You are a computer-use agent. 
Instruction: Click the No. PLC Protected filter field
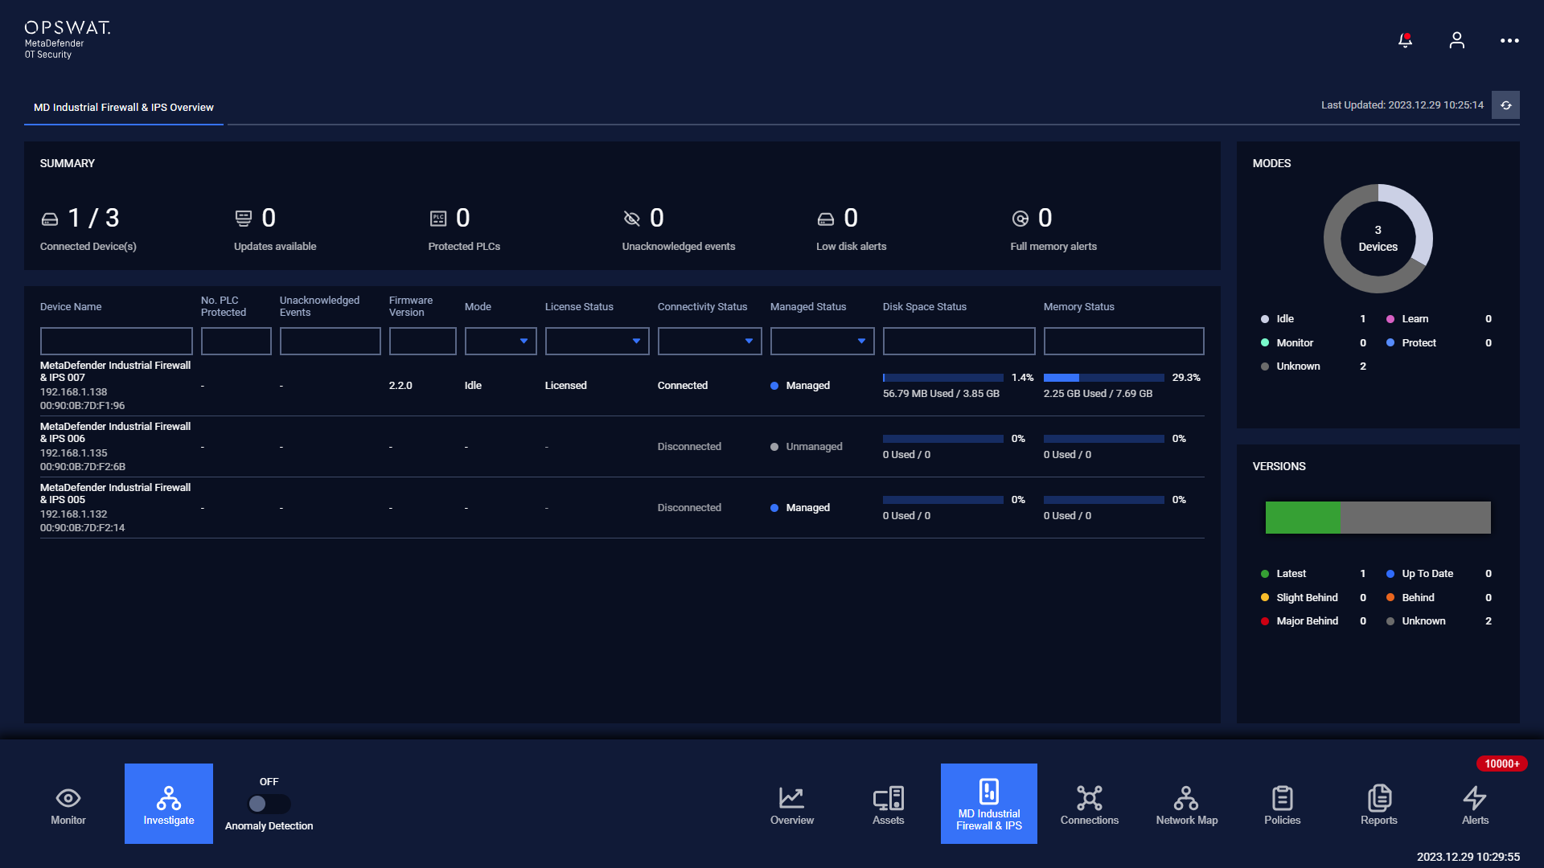(236, 341)
